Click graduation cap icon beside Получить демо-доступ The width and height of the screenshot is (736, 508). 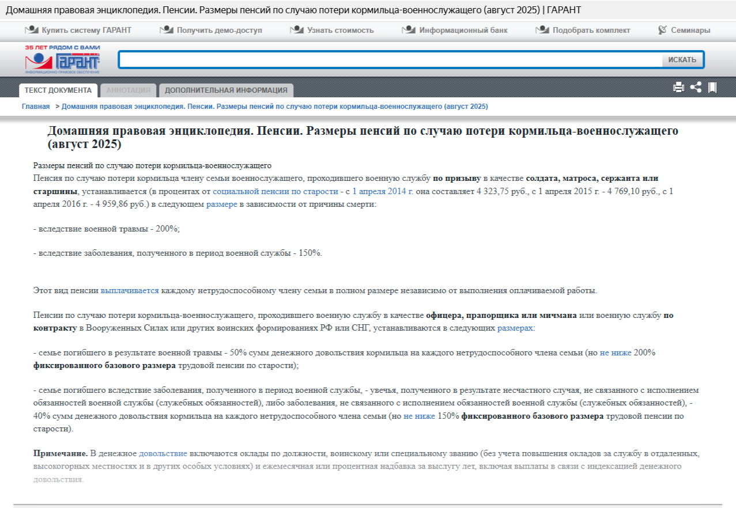tap(167, 30)
